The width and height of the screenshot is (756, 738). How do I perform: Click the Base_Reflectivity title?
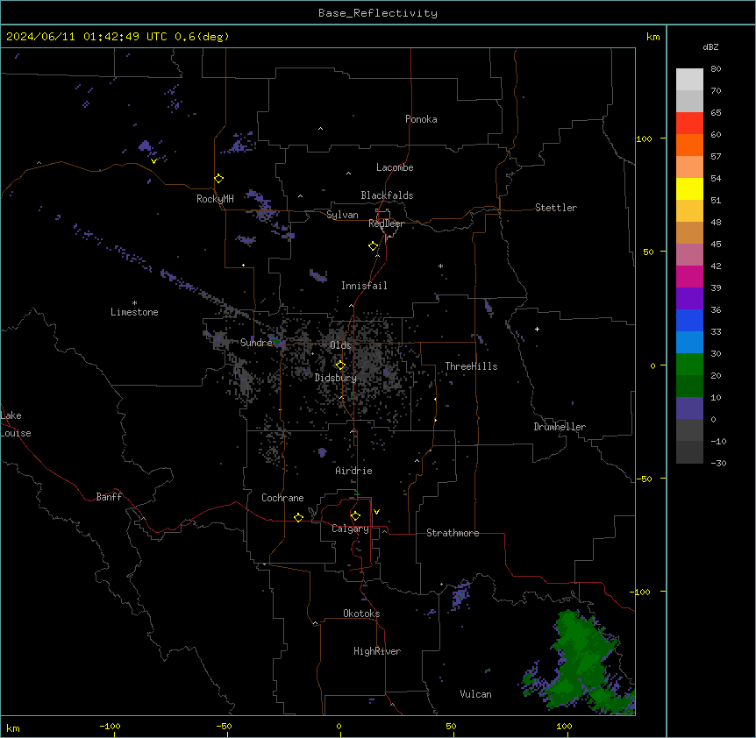coord(378,13)
